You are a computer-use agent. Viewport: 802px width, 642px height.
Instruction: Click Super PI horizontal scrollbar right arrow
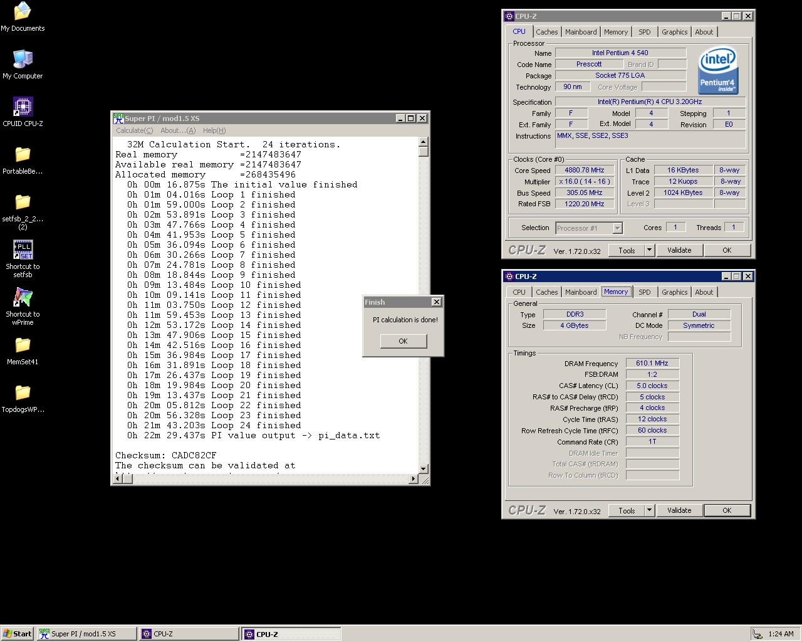414,479
